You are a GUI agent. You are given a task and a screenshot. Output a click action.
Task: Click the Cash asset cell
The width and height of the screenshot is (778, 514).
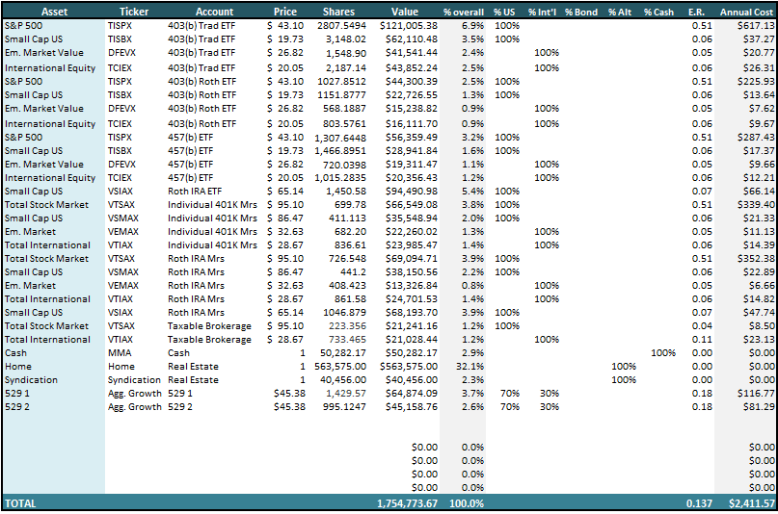(15, 352)
